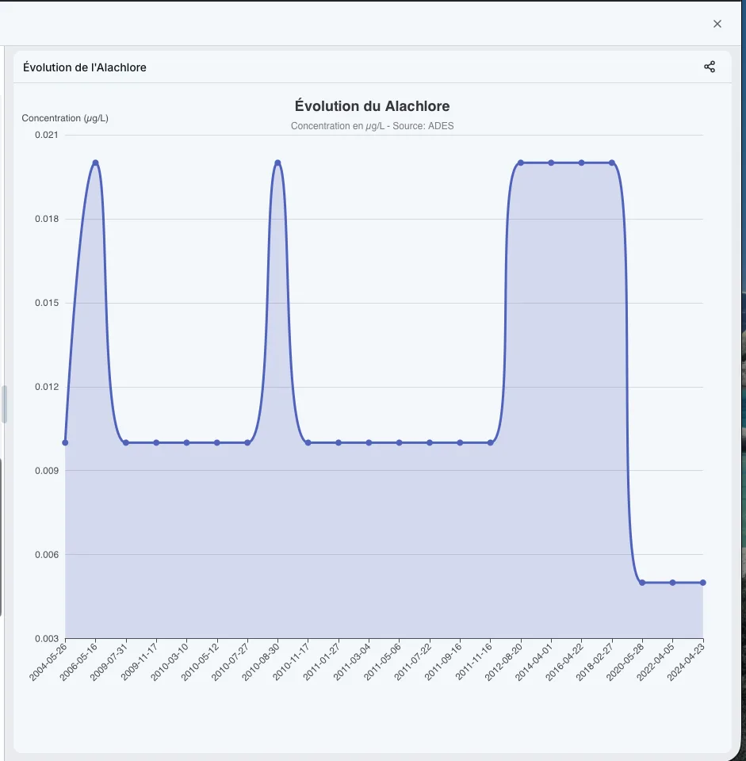Viewport: 746px width, 761px height.
Task: Click the chart title 'Évolution du Alachlore'
Action: click(x=373, y=105)
